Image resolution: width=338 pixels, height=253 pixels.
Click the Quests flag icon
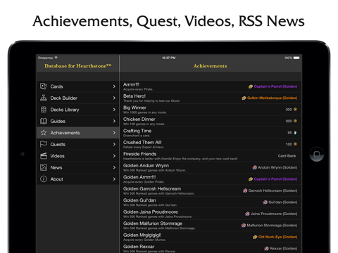click(x=44, y=144)
